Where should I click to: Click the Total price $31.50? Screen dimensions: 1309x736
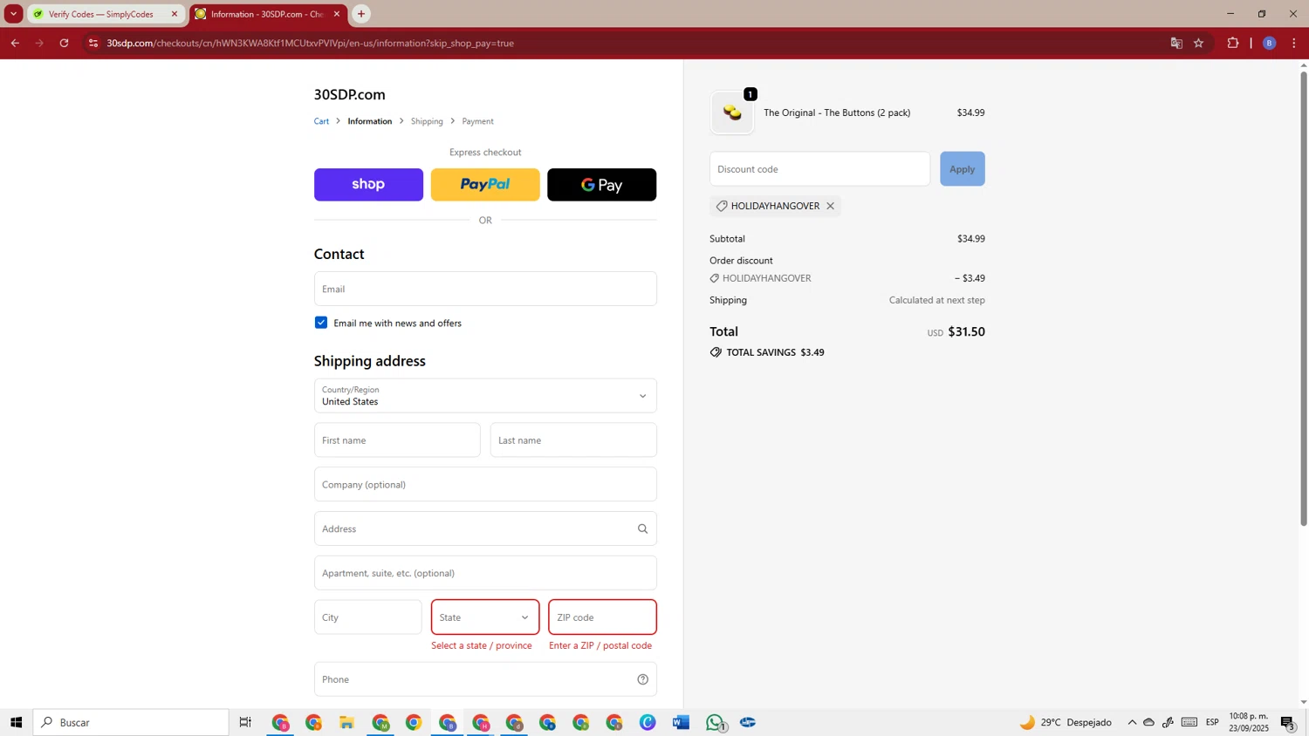pyautogui.click(x=966, y=332)
